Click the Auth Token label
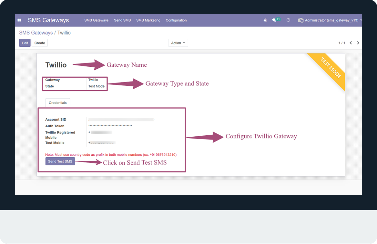Screen dimensions: 377x244 [x=55, y=126]
